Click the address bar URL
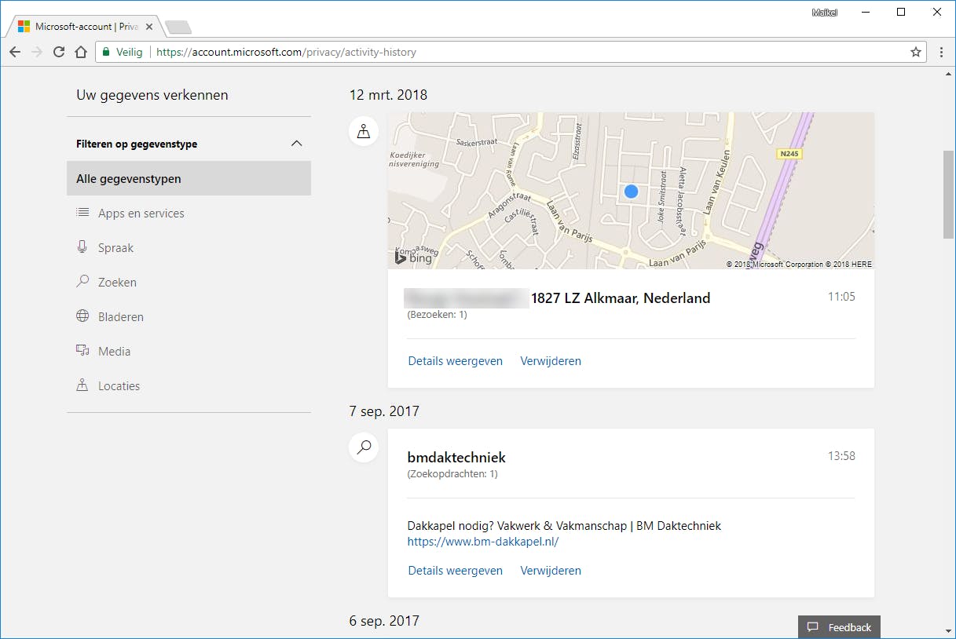The width and height of the screenshot is (956, 639). point(286,53)
